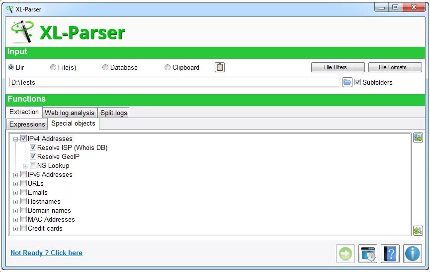430x272 pixels.
Task: Open the File Filters dialog
Action: (x=338, y=67)
